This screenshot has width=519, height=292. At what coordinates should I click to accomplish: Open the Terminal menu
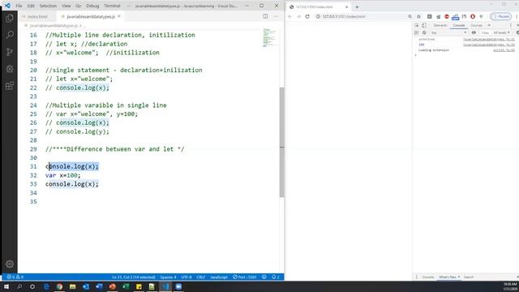pyautogui.click(x=112, y=6)
